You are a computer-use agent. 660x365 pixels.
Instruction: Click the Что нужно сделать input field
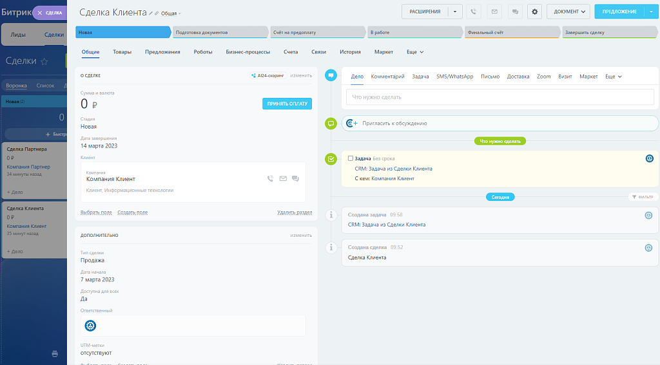pyautogui.click(x=500, y=97)
